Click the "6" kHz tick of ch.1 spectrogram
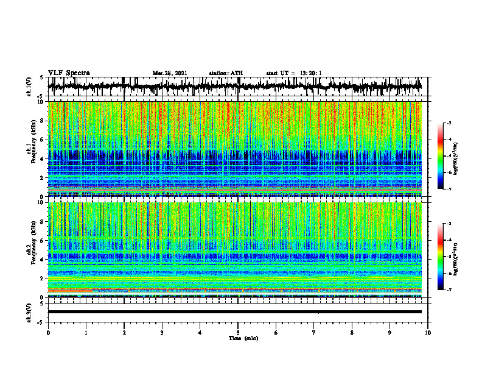This screenshot has height=373, width=482. pos(42,140)
